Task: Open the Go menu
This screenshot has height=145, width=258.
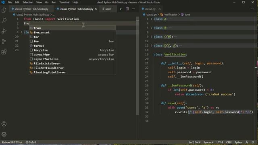Action: [47, 2]
